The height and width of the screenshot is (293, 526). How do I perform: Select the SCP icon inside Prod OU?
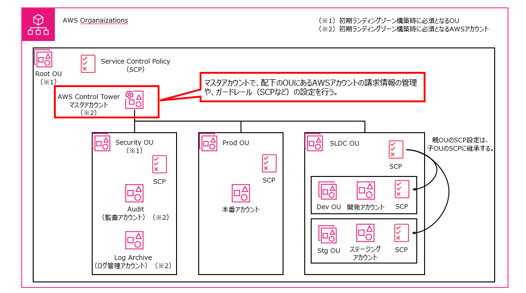269,163
